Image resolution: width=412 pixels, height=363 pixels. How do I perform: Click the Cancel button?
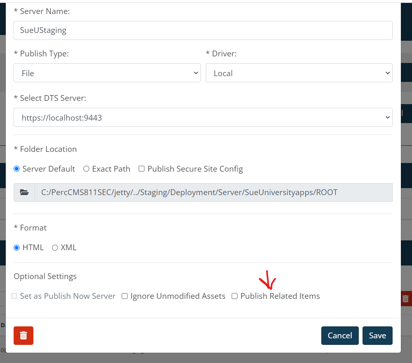[340, 335]
